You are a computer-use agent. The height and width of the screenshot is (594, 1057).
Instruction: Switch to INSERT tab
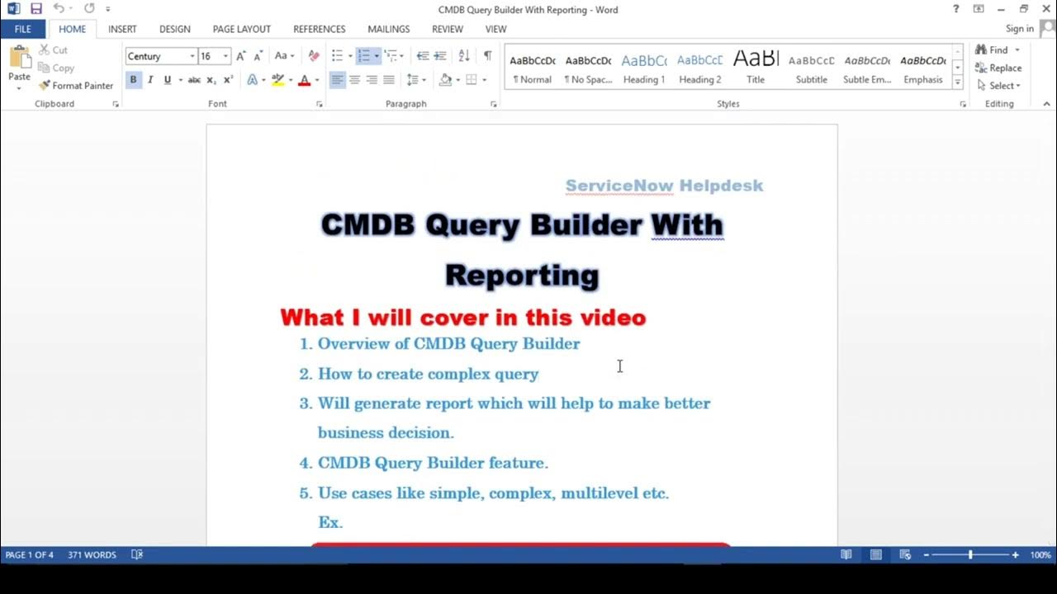122,29
